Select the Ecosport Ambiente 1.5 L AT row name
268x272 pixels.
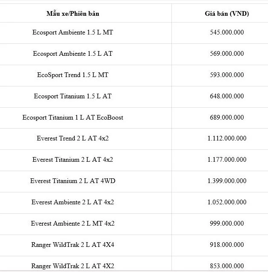(73, 54)
